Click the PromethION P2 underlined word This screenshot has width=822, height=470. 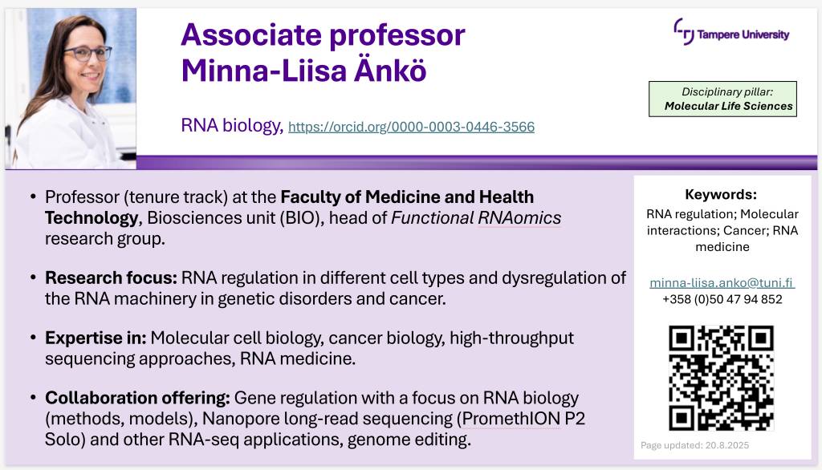523,419
